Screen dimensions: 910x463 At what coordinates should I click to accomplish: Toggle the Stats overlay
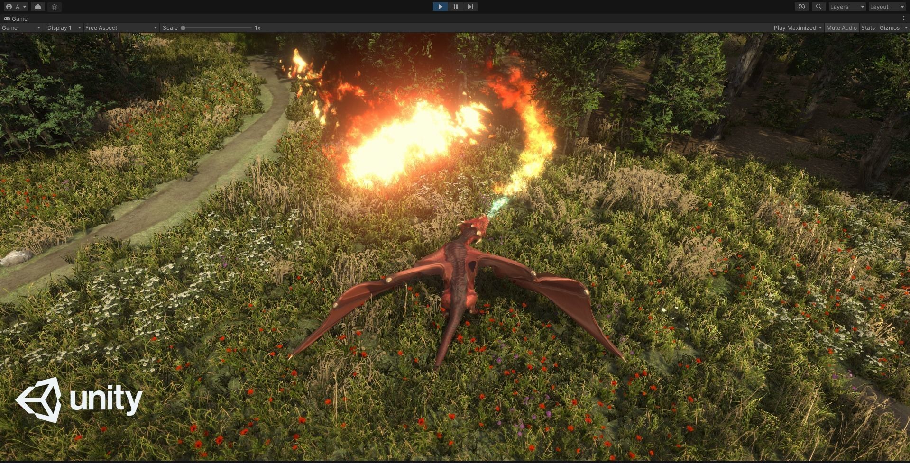coord(868,27)
